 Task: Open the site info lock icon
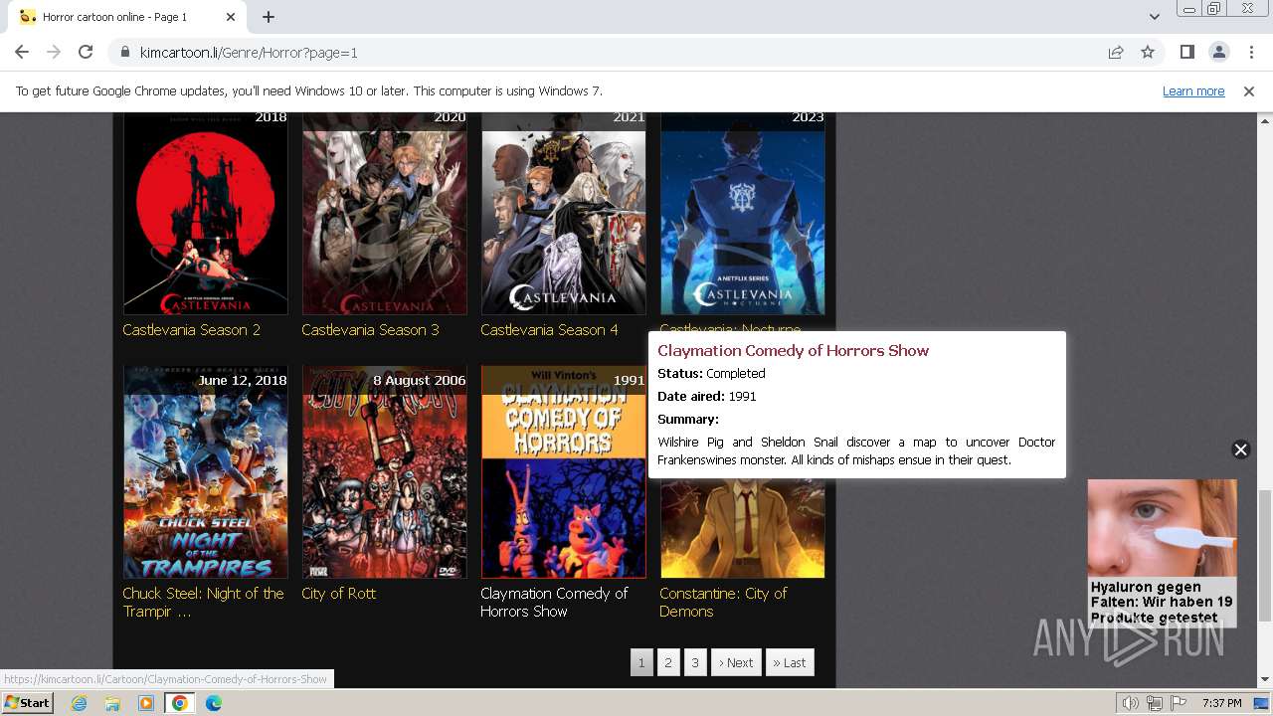pyautogui.click(x=125, y=52)
